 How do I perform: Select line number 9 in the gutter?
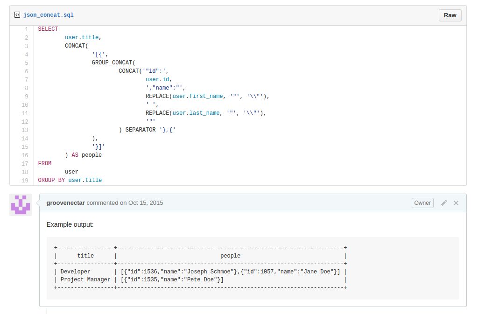click(27, 96)
